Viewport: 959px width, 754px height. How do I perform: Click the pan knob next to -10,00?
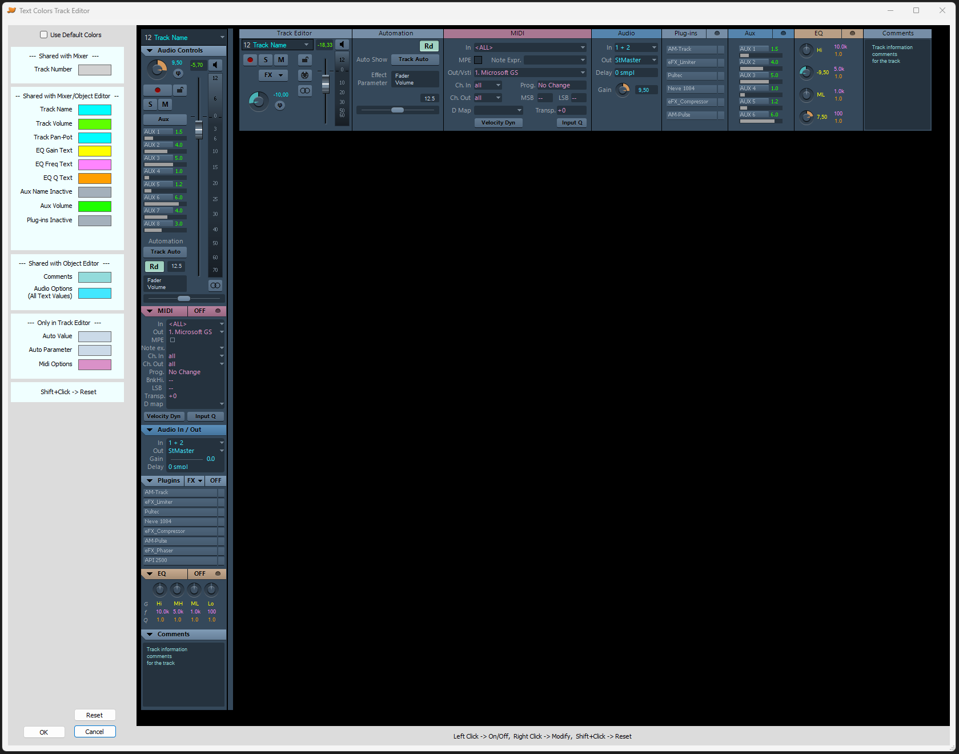(258, 101)
